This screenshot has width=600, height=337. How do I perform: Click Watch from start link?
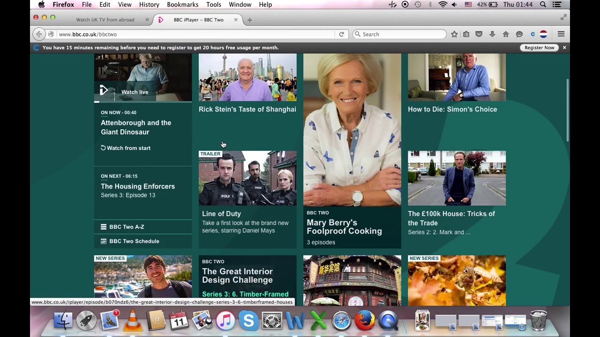click(x=126, y=148)
